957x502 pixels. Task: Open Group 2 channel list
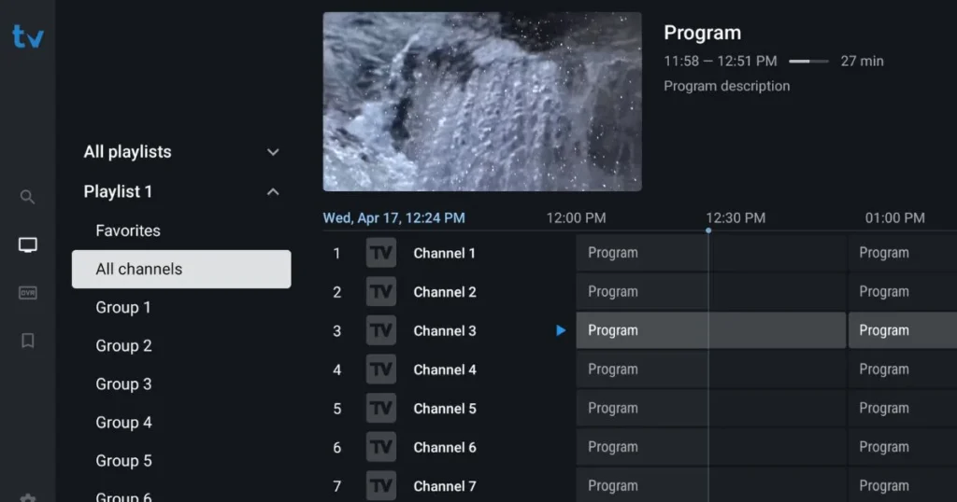(123, 346)
